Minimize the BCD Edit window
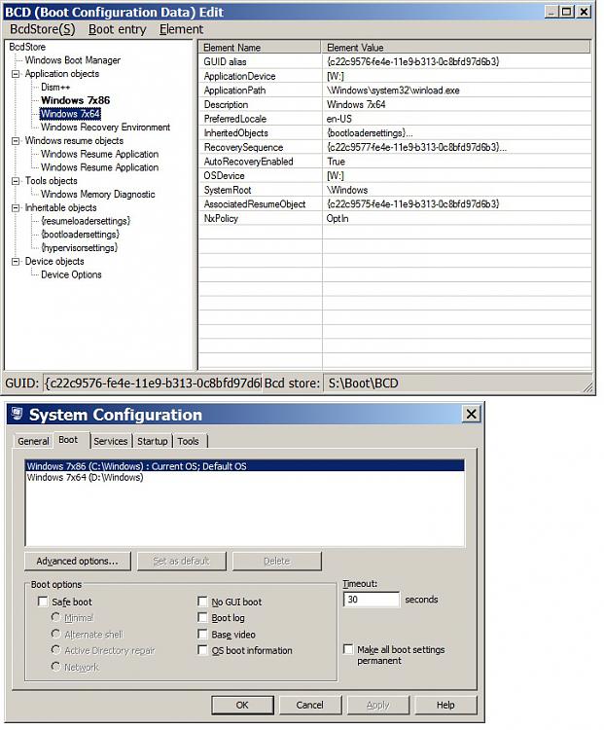This screenshot has width=604, height=730. 551,11
